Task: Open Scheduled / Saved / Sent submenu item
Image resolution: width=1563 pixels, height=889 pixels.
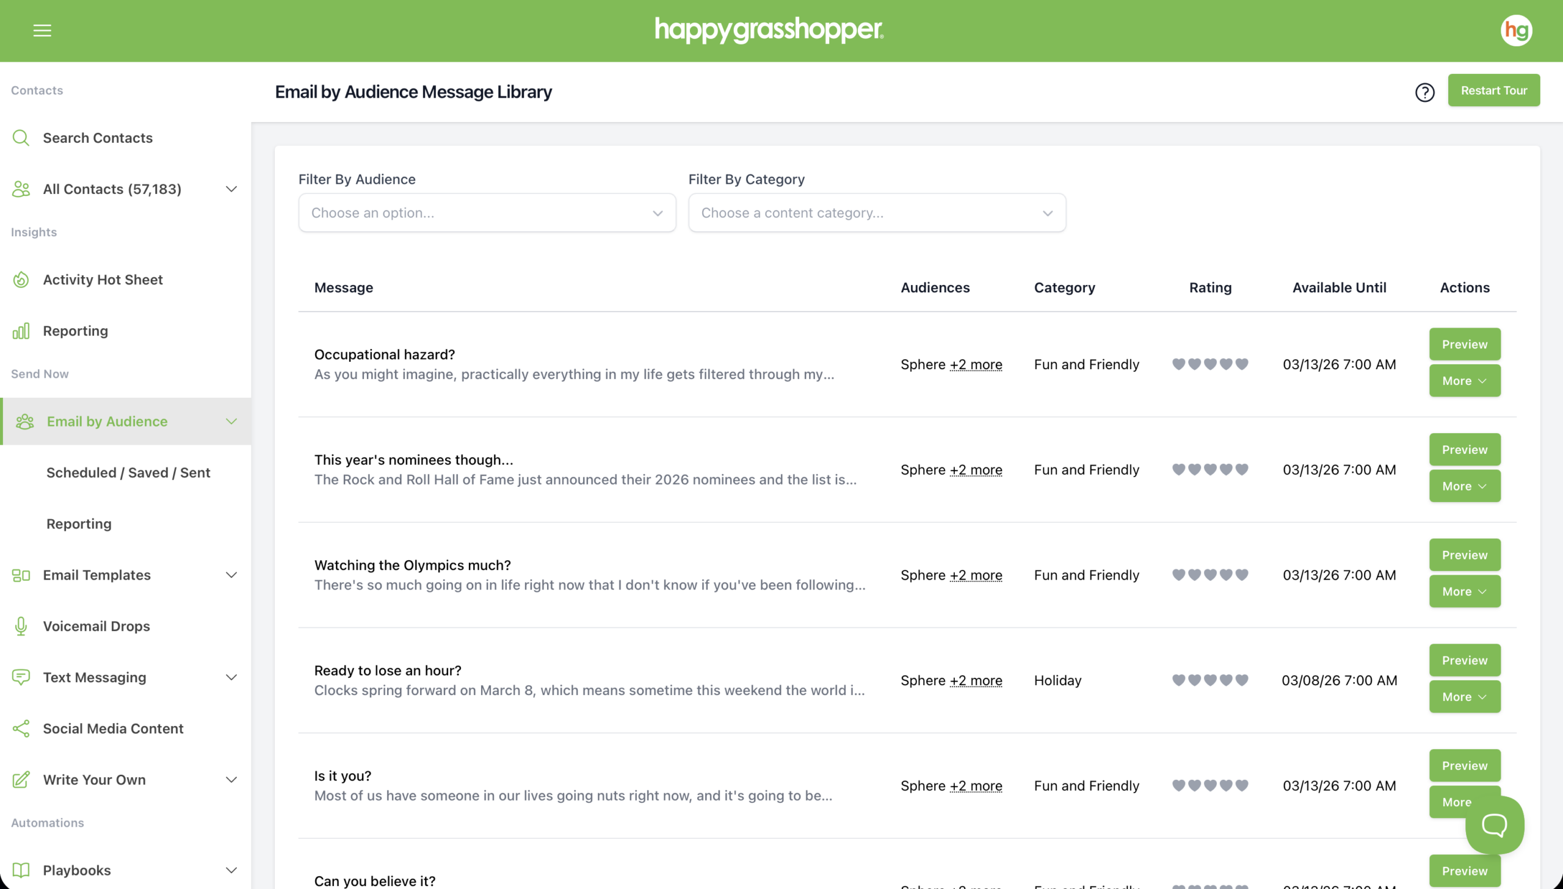Action: 128,473
